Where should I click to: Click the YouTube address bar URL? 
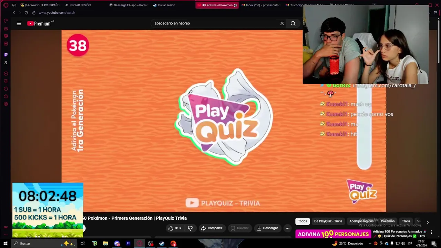57,13
